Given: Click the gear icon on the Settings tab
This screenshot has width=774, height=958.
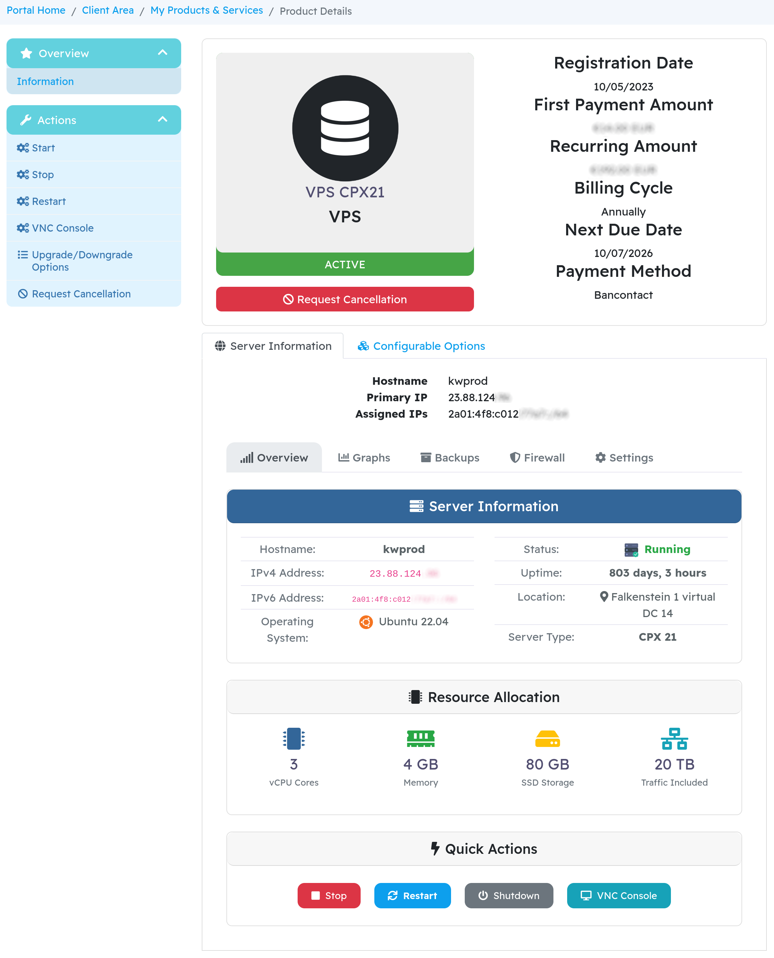Looking at the screenshot, I should tap(601, 458).
